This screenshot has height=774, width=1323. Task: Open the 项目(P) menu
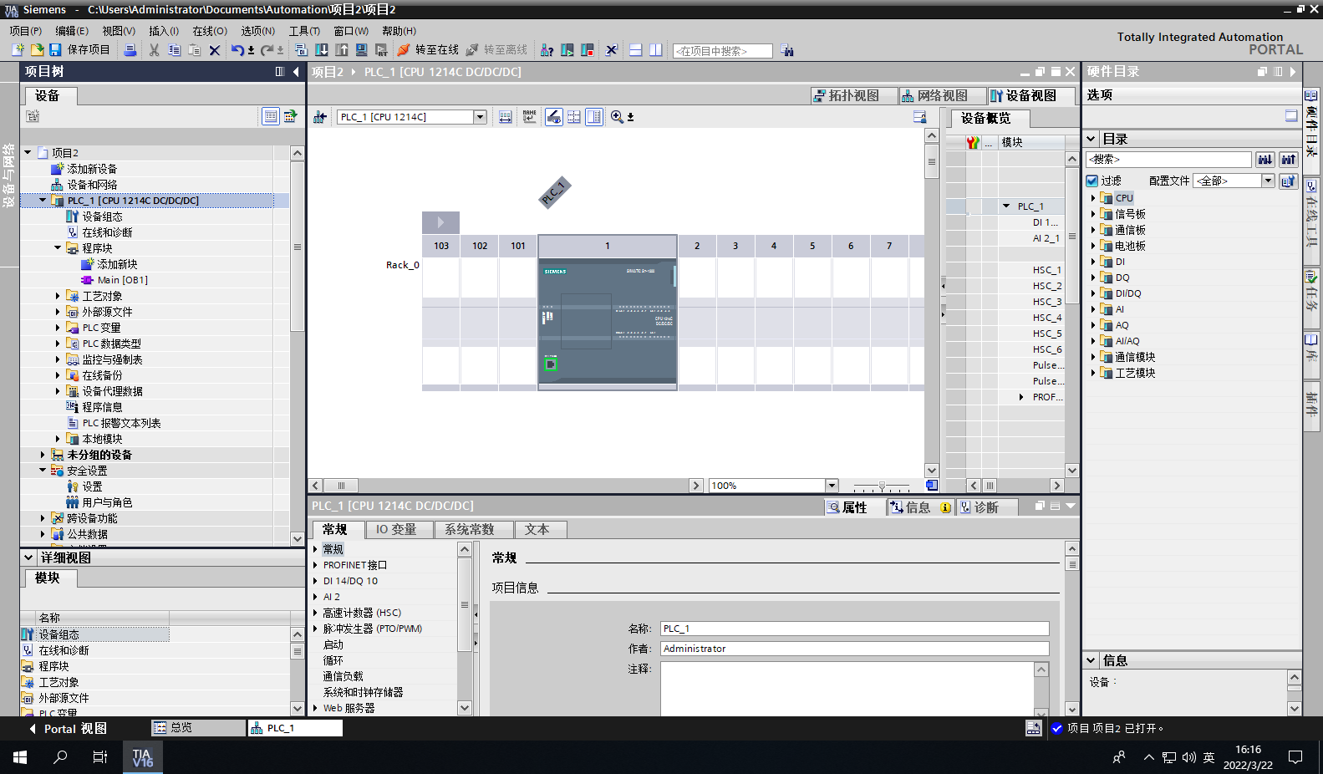coord(26,31)
